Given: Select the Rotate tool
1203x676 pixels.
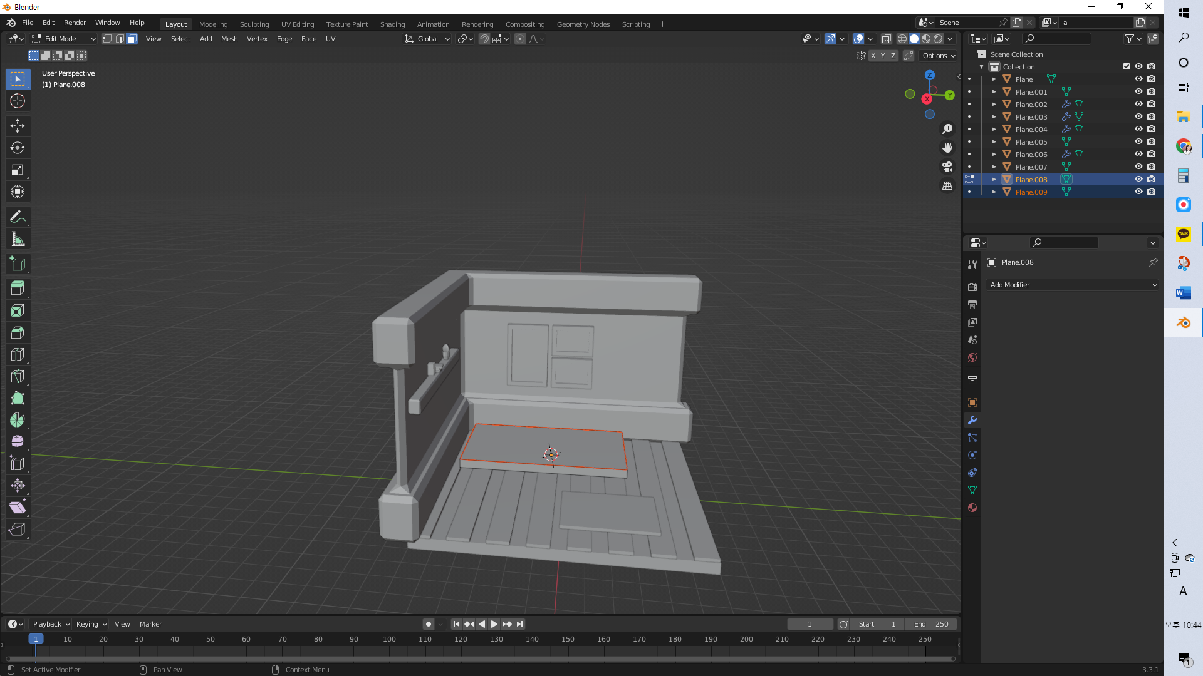Looking at the screenshot, I should point(18,148).
